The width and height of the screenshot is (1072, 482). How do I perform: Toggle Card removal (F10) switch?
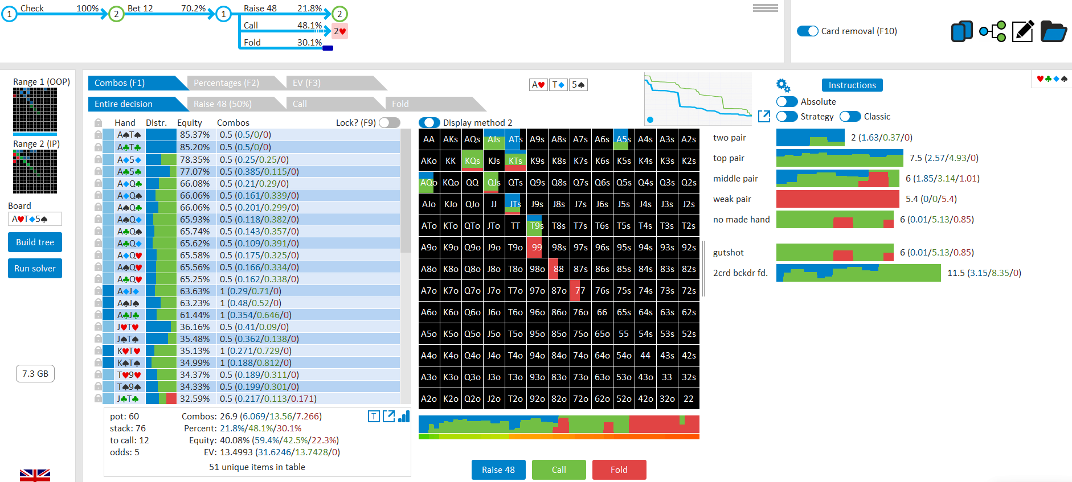coord(808,31)
